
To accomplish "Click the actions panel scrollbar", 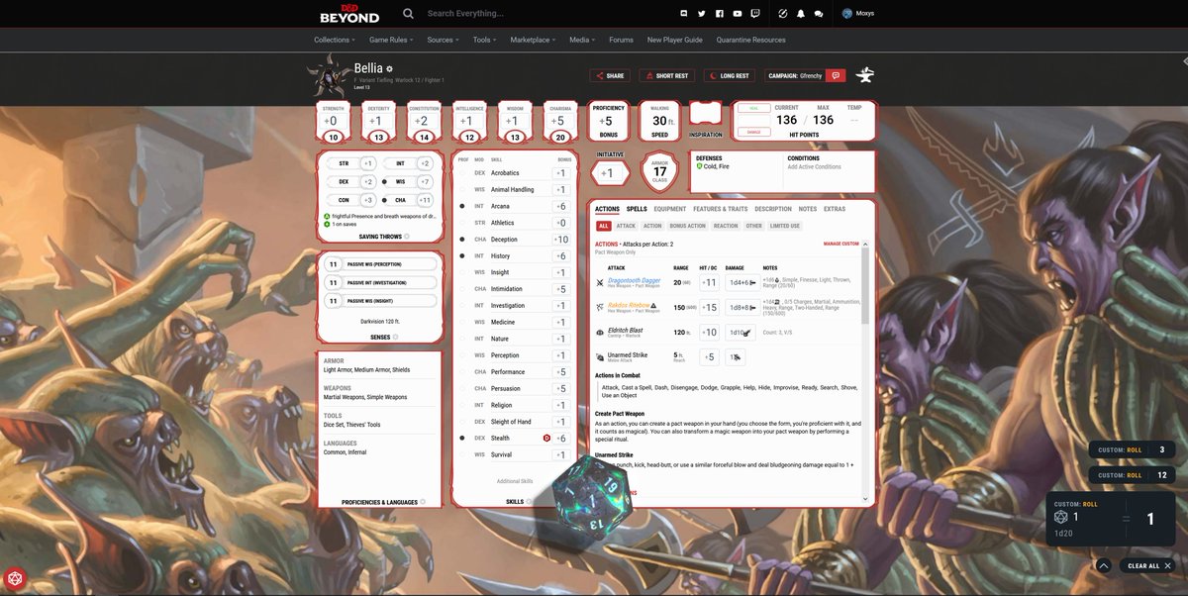I will [864, 285].
